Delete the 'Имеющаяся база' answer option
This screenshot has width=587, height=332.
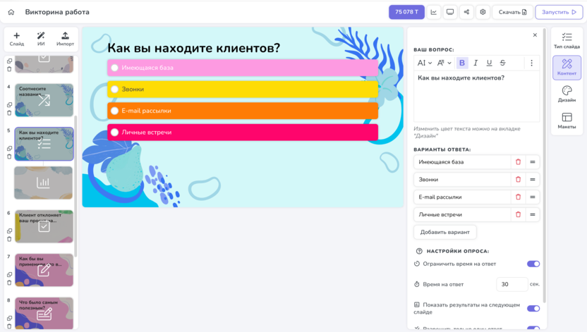coord(518,162)
